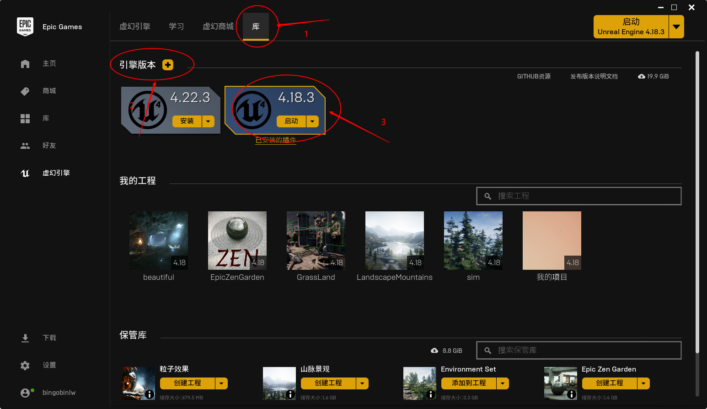Select the 虚幻引擎 Unreal icon in sidebar

pos(25,173)
